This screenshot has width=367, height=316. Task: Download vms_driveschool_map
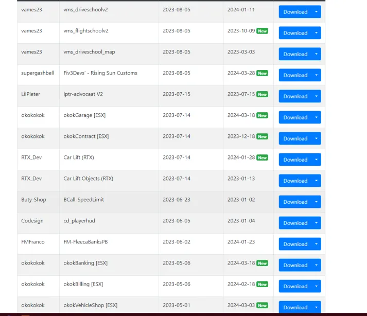[295, 54]
